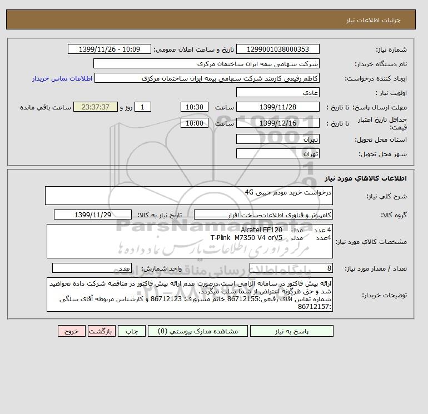Click the حداقل تاریخ اعتبار قیمت label
The height and width of the screenshot is (414, 428).
point(382,123)
